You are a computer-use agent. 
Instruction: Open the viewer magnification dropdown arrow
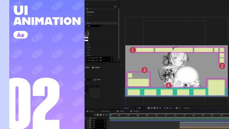[x=131, y=108]
